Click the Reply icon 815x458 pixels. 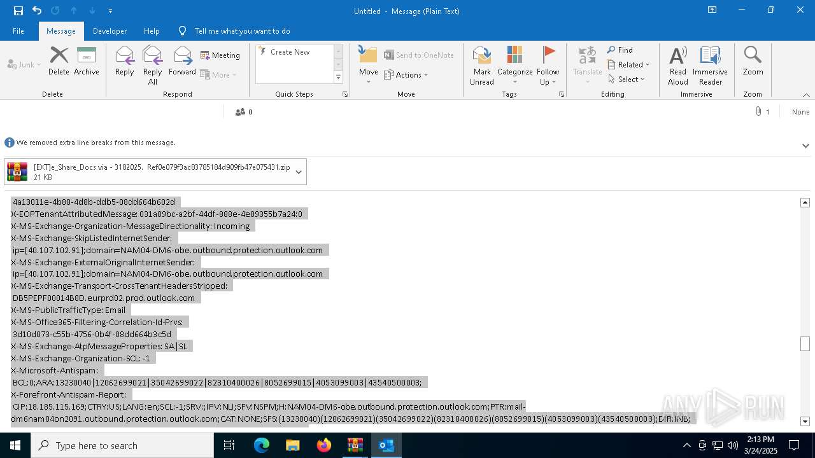[x=125, y=61]
